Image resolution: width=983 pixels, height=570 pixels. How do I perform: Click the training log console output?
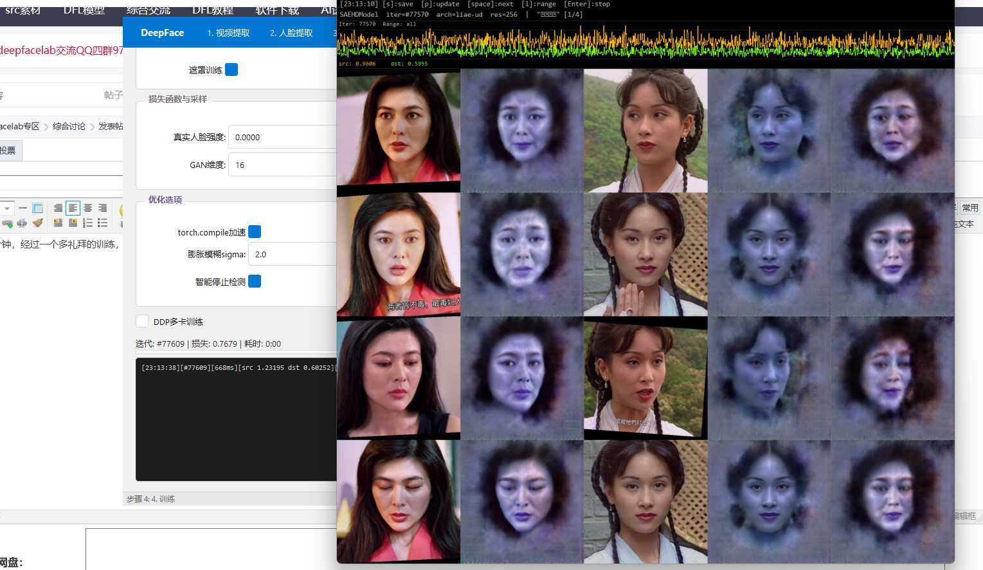click(236, 419)
